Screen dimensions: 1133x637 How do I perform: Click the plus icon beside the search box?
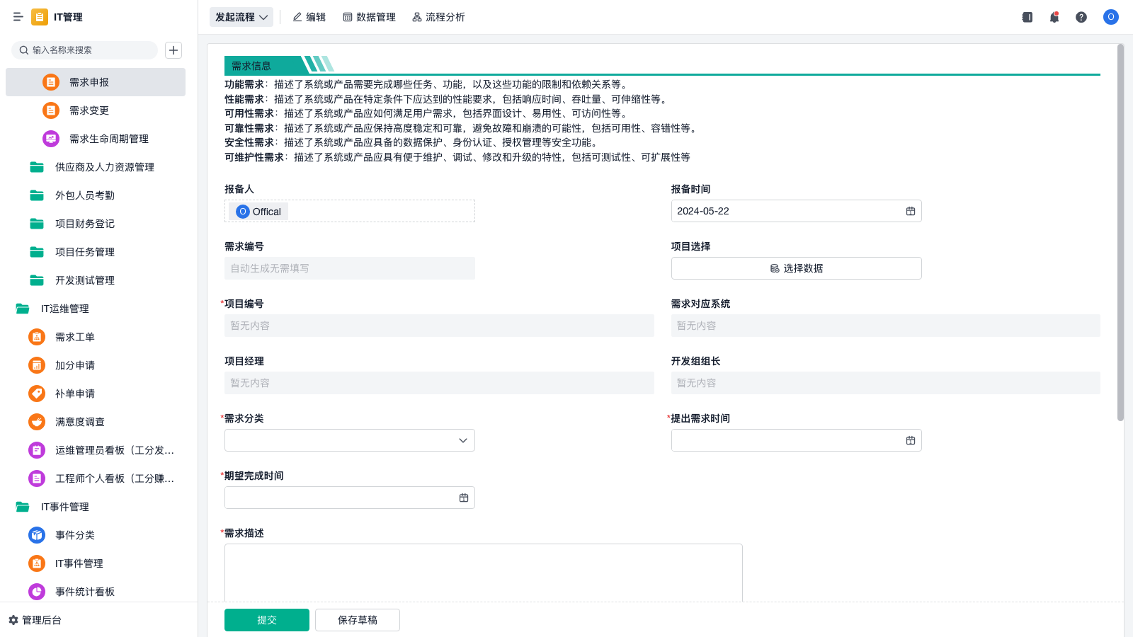[173, 50]
